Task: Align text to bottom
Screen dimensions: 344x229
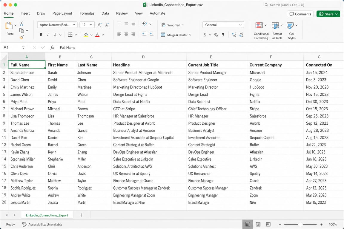Action: point(133,25)
